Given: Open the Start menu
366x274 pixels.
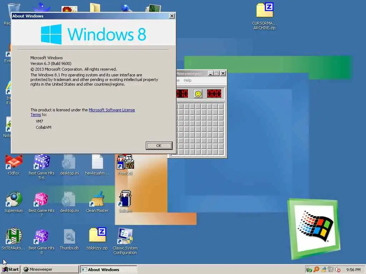Looking at the screenshot, I should [10, 270].
